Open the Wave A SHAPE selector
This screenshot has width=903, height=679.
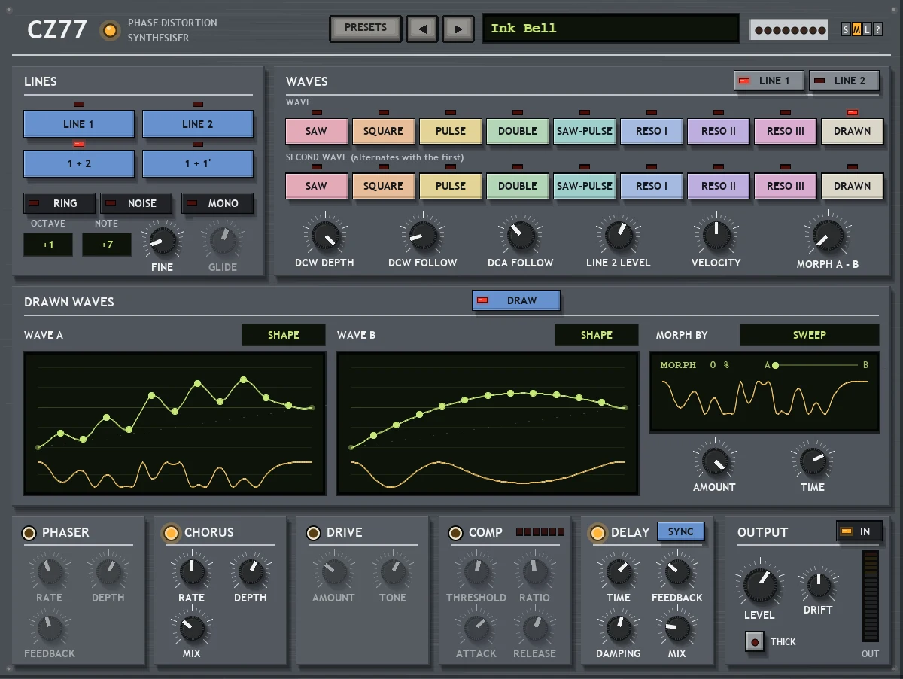pos(284,335)
